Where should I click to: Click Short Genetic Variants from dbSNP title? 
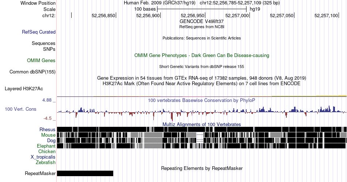coord(202,67)
